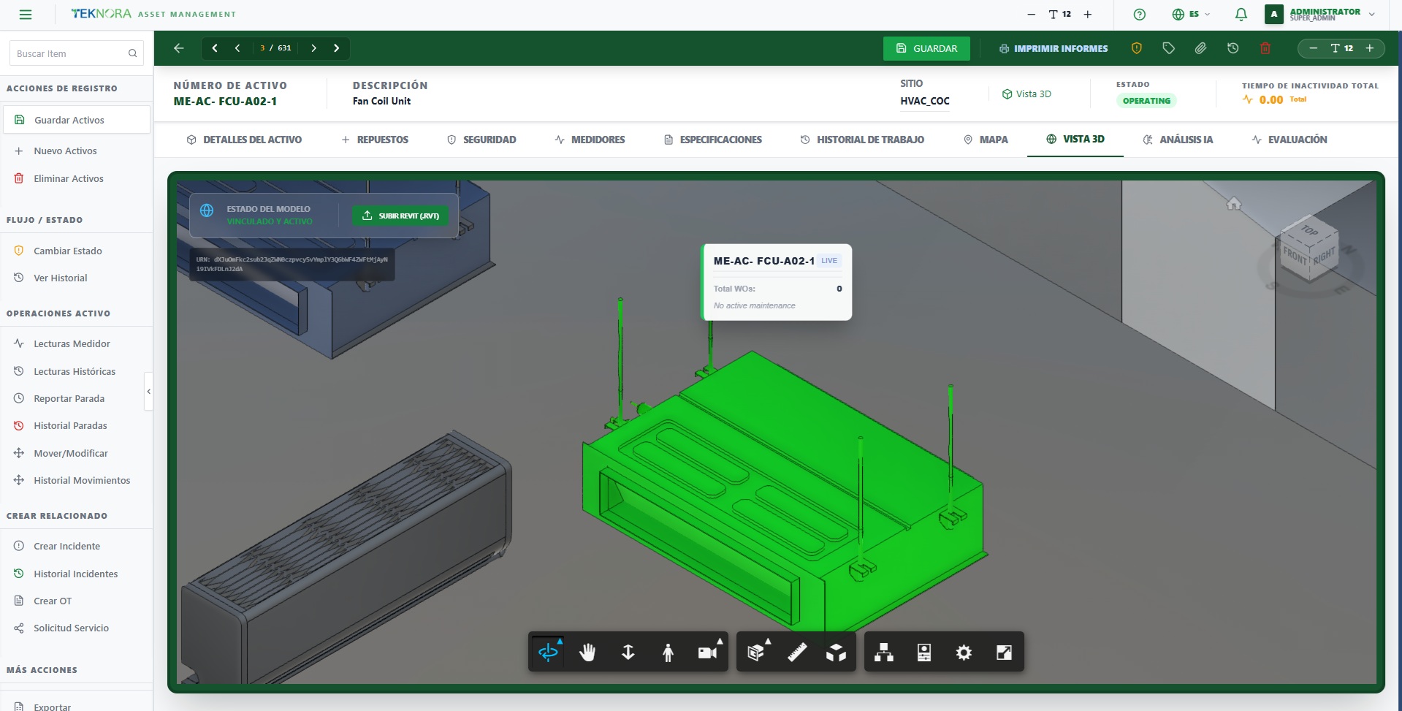Go back with the left arrow

179,48
